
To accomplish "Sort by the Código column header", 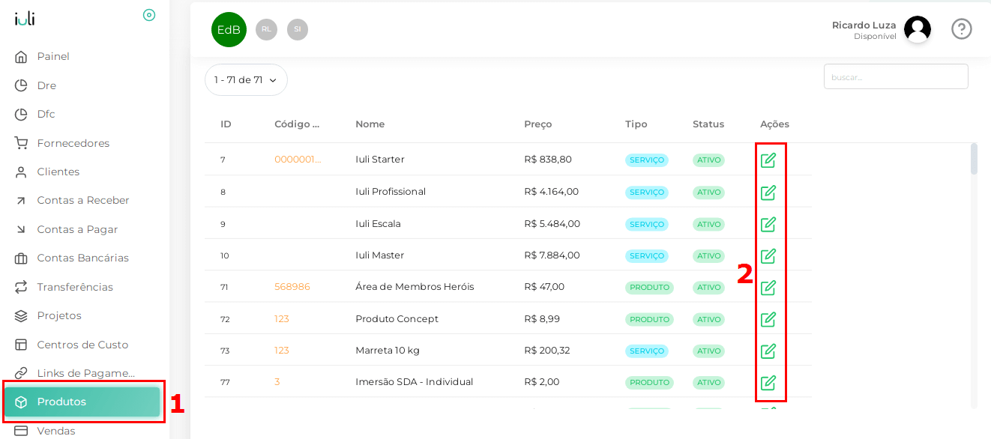I will [297, 124].
